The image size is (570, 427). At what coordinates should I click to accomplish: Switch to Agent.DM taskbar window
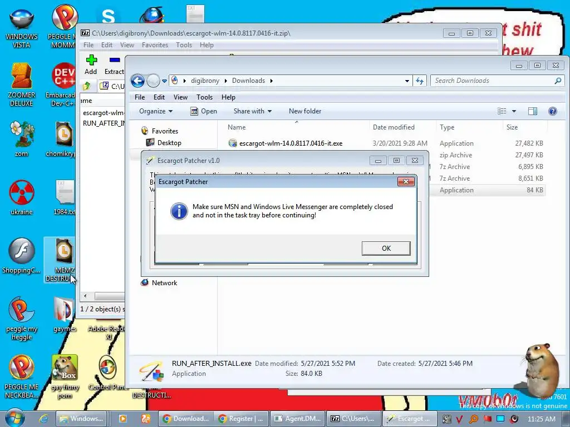click(297, 419)
